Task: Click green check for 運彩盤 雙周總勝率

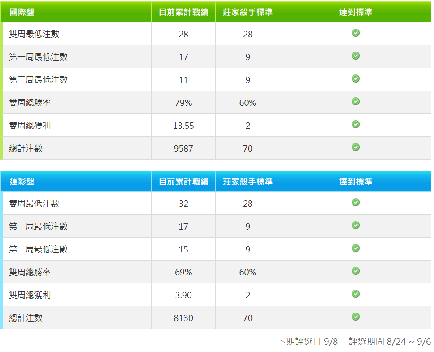Action: click(355, 271)
